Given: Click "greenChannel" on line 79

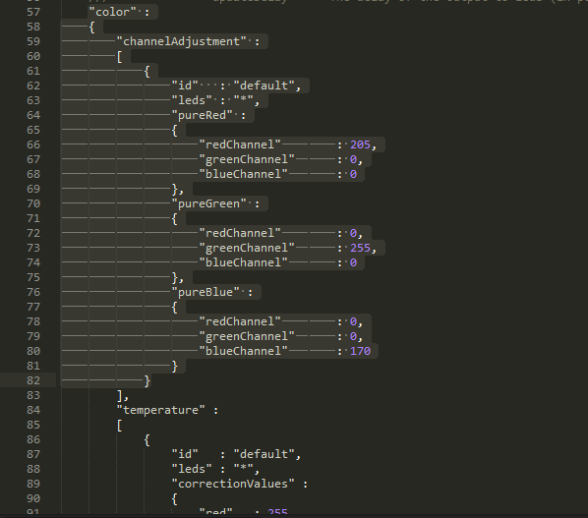Looking at the screenshot, I should point(247,336).
